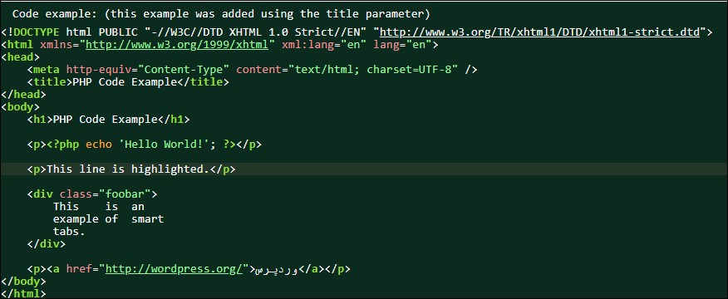Image resolution: width=728 pixels, height=299 pixels.
Task: Click the PHP Code Example title text
Action: coord(125,82)
